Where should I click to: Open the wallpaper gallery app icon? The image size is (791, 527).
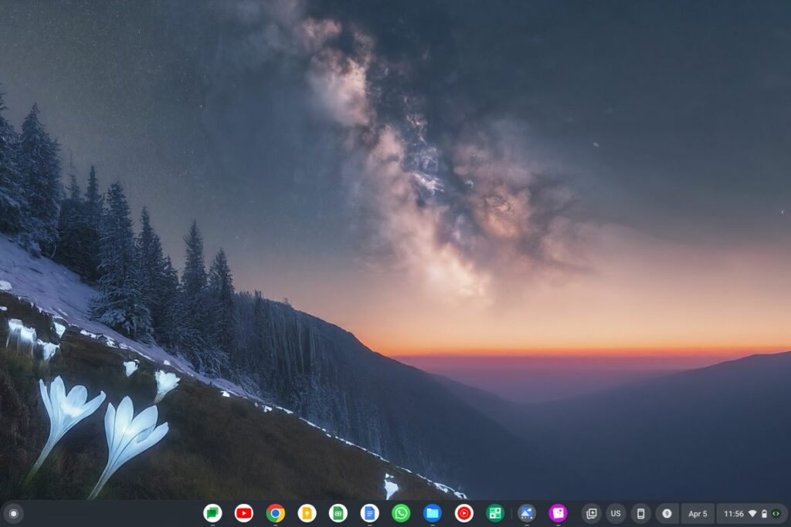pyautogui.click(x=527, y=513)
